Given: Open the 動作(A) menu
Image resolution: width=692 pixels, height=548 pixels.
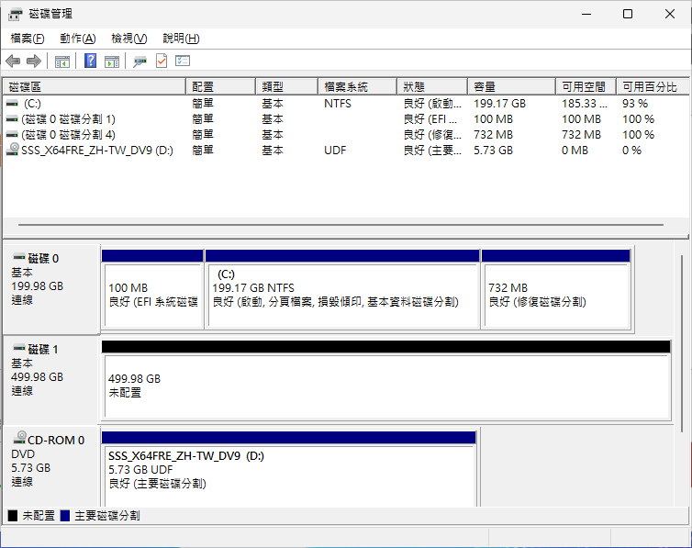Looking at the screenshot, I should point(78,39).
